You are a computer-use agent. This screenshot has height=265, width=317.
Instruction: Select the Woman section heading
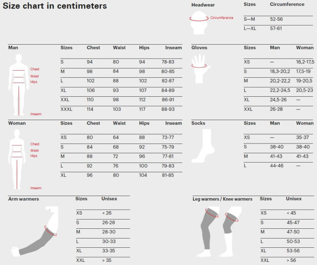pos(17,123)
